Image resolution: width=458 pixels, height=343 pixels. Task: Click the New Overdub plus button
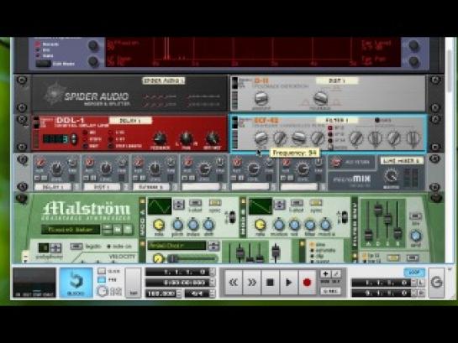point(325,273)
